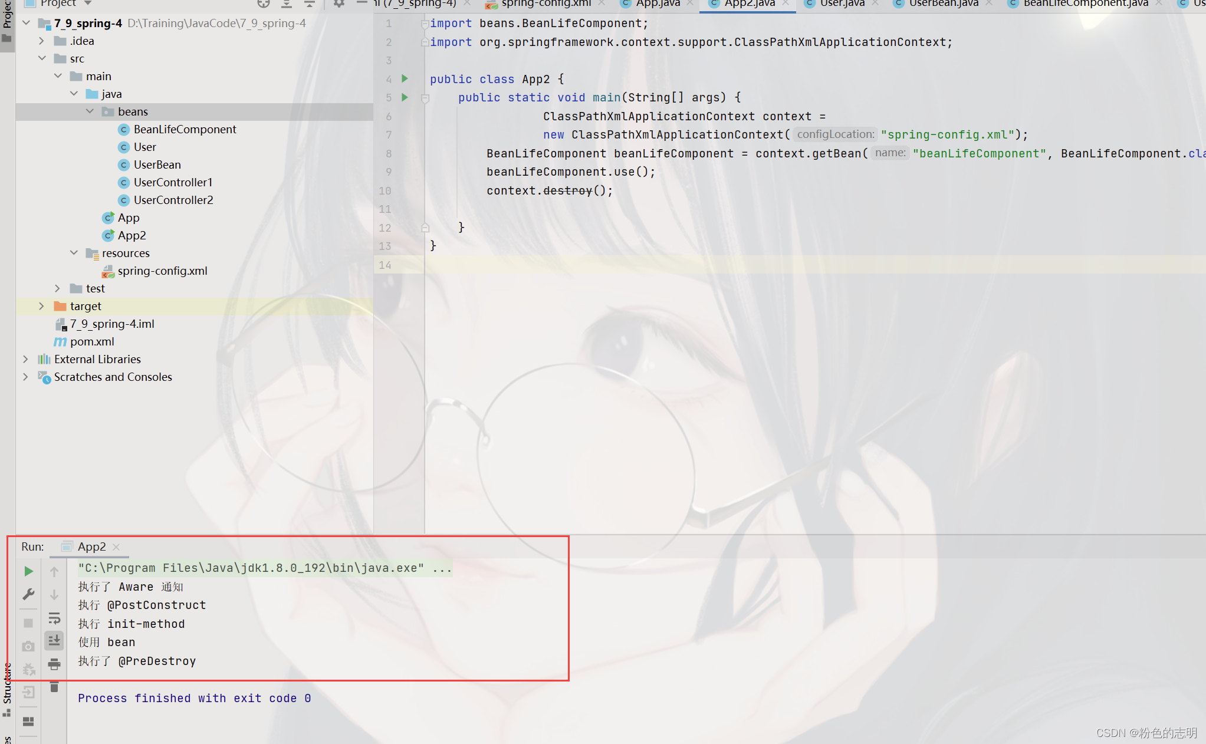Click the java.exe command line in console
Viewport: 1206px width, 744px height.
click(x=265, y=568)
